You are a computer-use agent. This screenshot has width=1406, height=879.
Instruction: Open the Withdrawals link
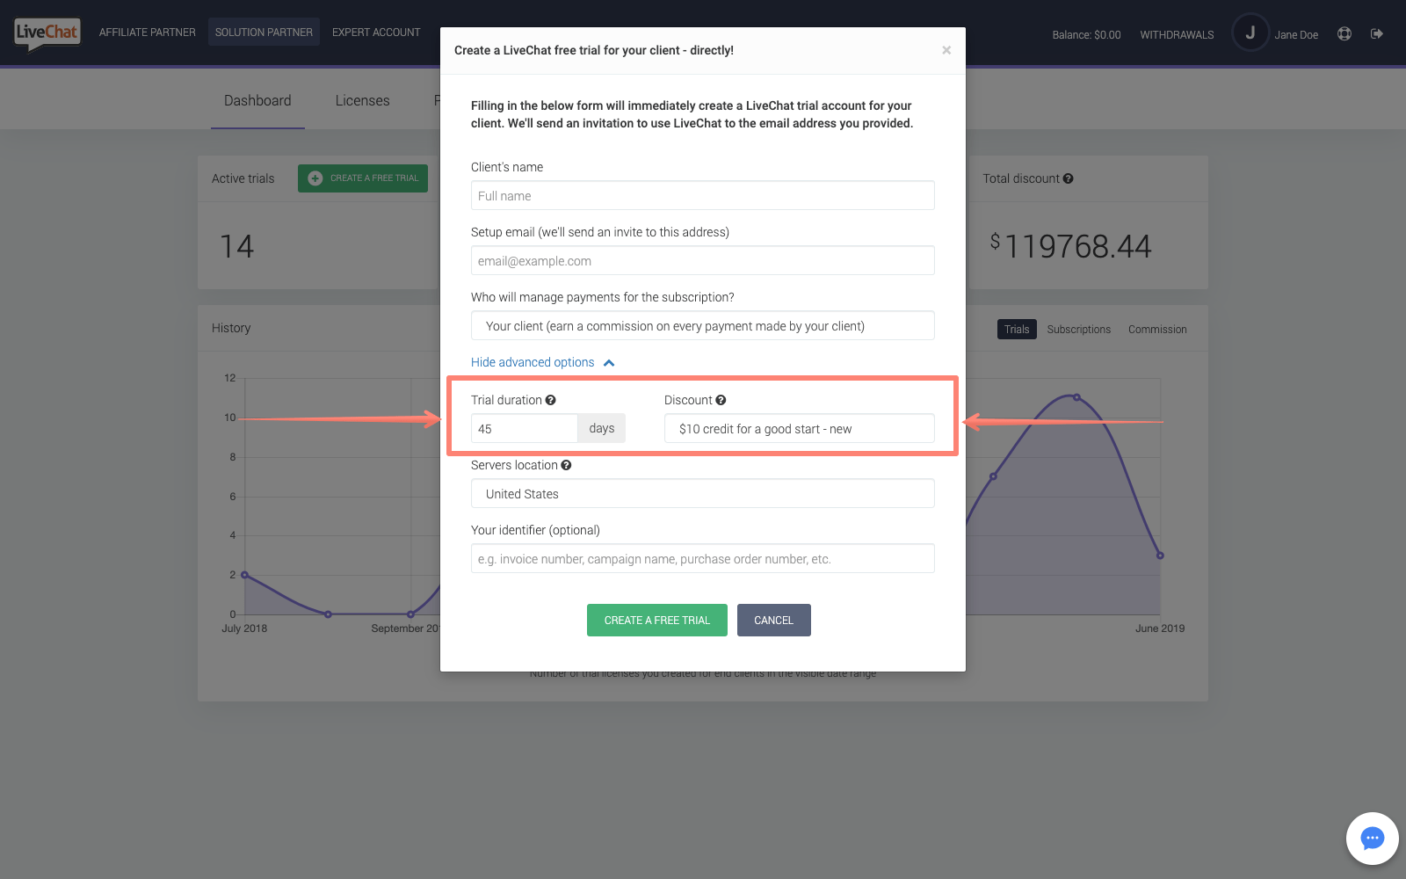coord(1177,35)
